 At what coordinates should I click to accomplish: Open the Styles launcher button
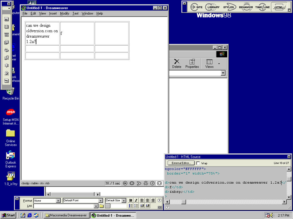229,7
